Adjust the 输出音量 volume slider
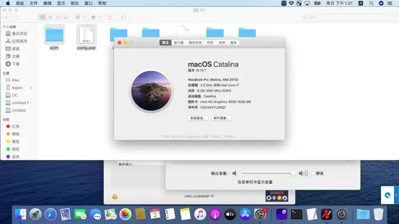The height and width of the screenshot is (224, 399). [x=268, y=173]
